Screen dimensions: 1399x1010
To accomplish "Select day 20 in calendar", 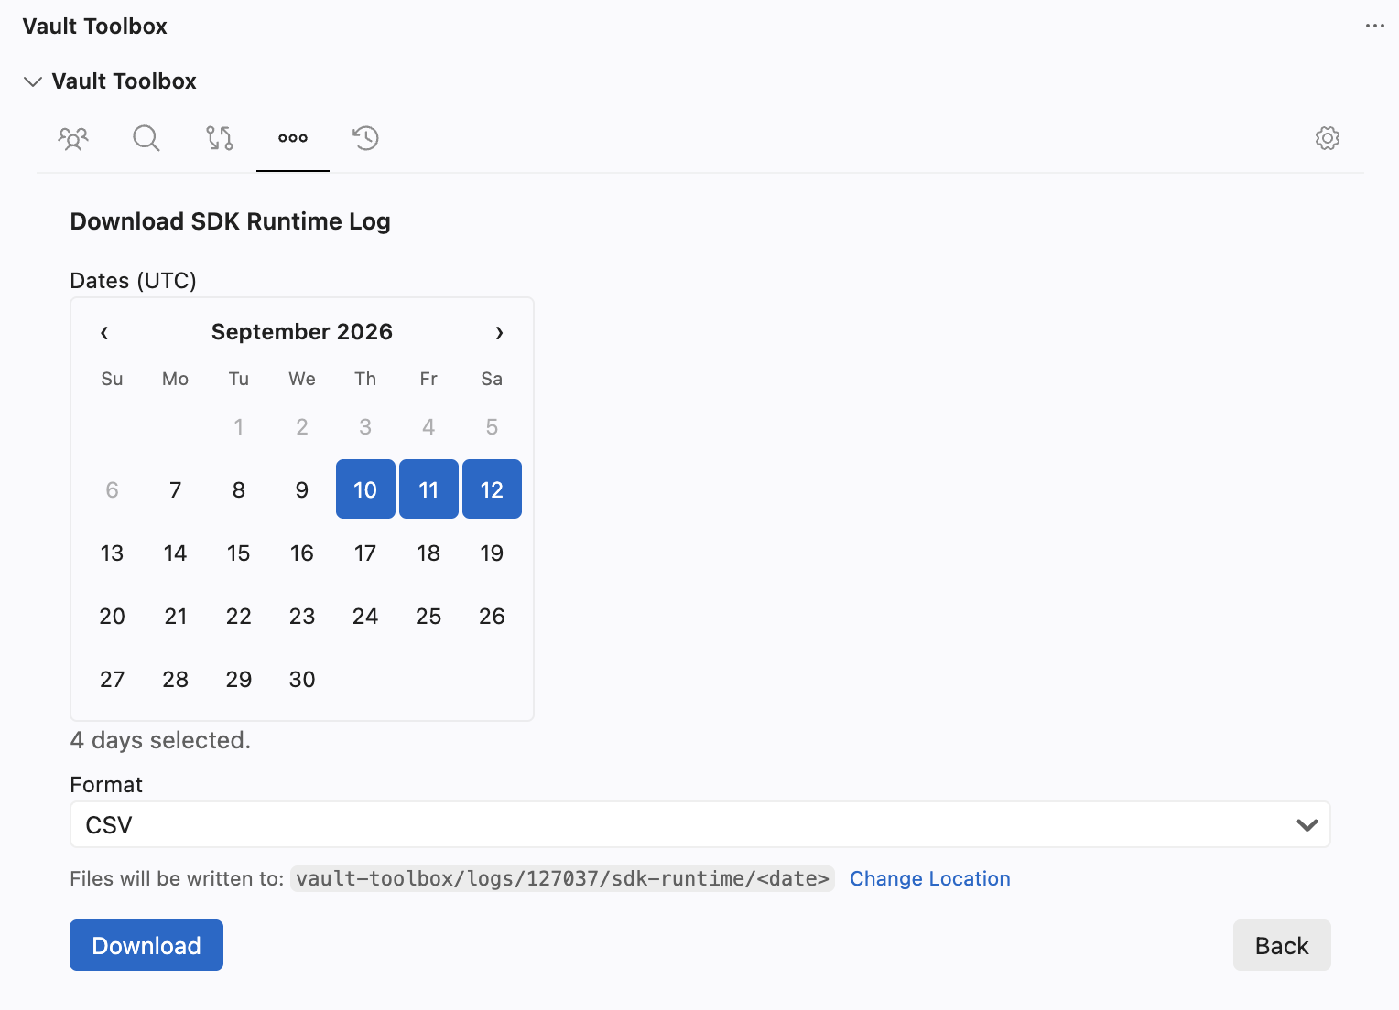I will click(113, 616).
